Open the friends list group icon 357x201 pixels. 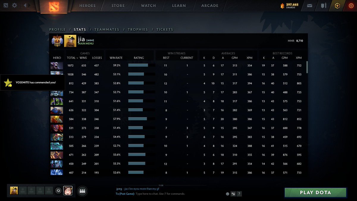pyautogui.click(x=82, y=191)
